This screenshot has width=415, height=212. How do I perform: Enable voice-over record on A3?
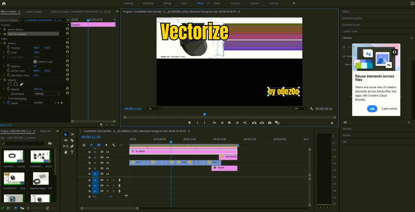(120, 191)
